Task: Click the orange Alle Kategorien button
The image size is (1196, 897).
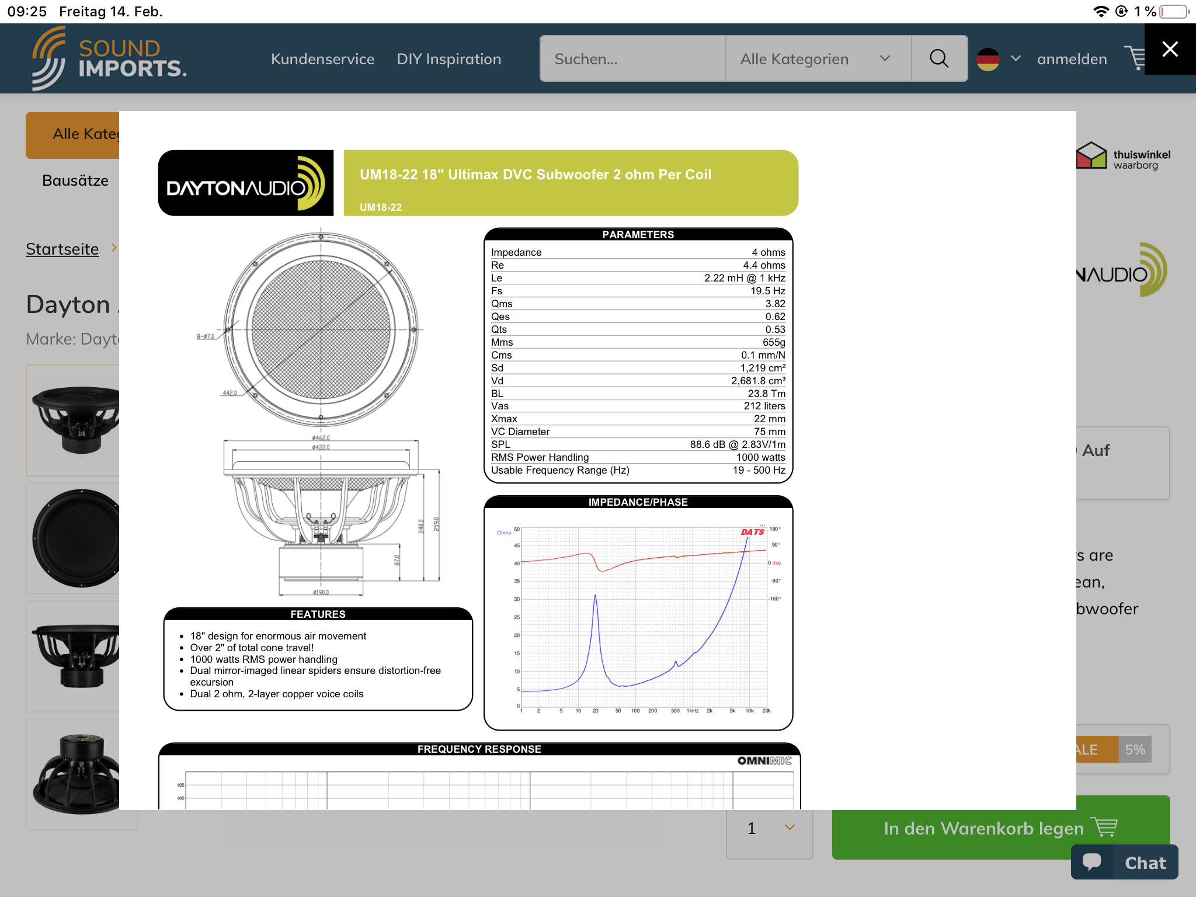Action: click(x=72, y=135)
